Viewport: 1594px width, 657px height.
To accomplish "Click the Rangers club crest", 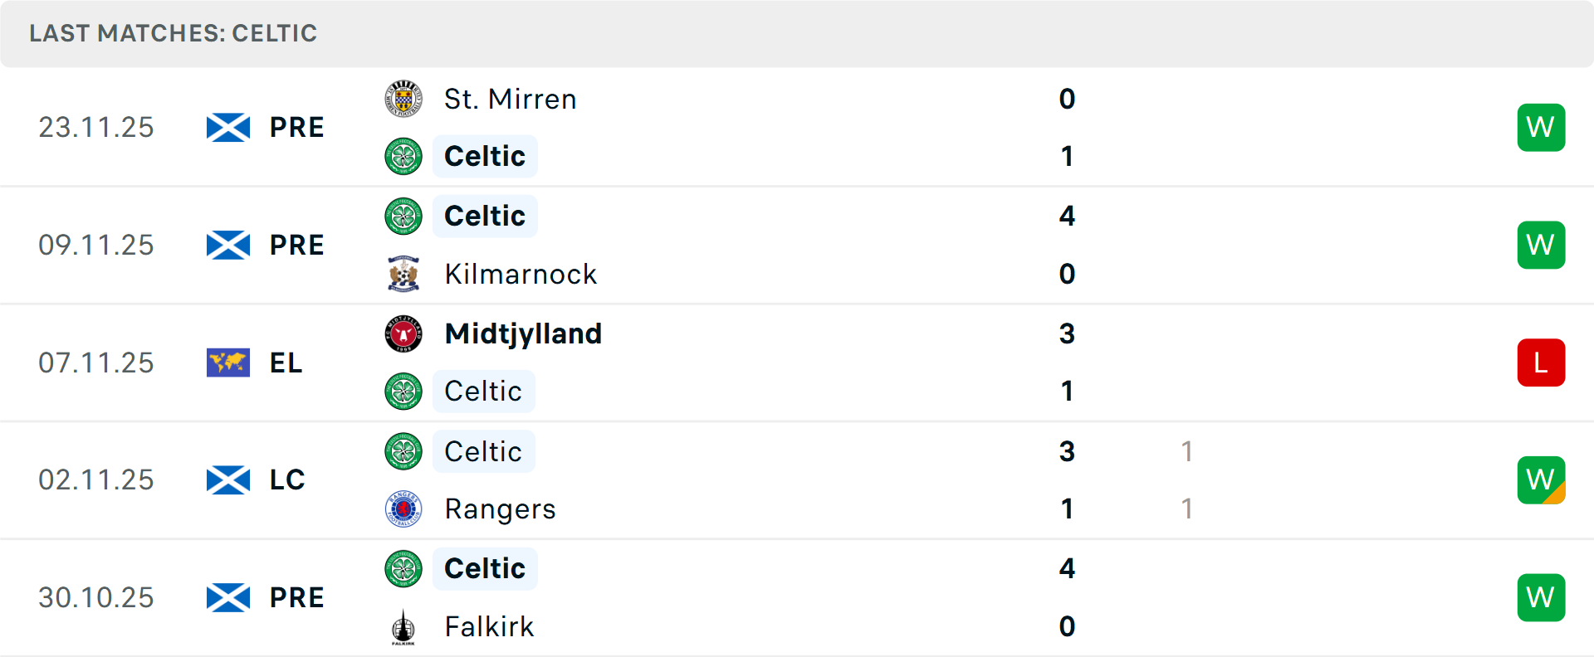I will pyautogui.click(x=404, y=509).
